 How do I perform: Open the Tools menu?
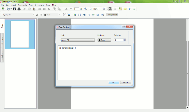click(48, 5)
